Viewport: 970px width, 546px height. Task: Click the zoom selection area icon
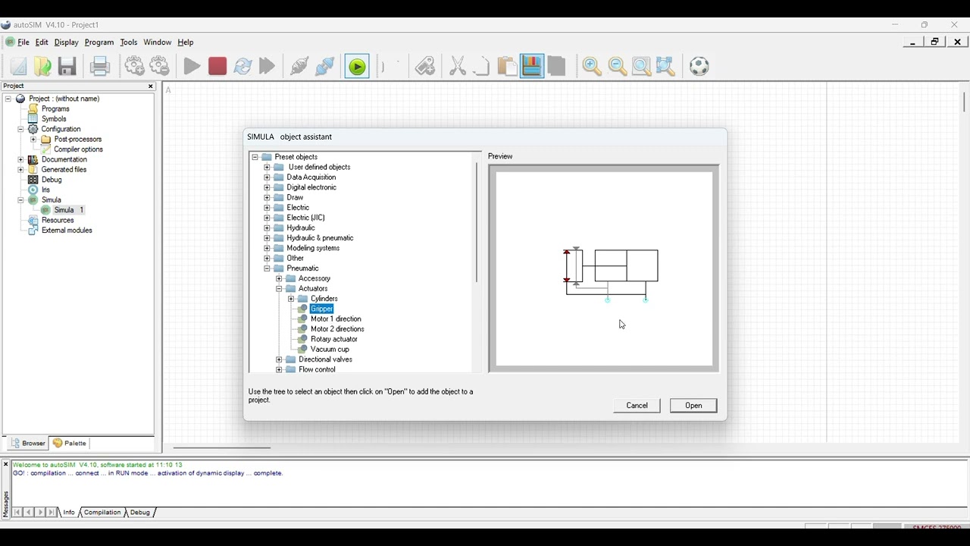pos(665,67)
